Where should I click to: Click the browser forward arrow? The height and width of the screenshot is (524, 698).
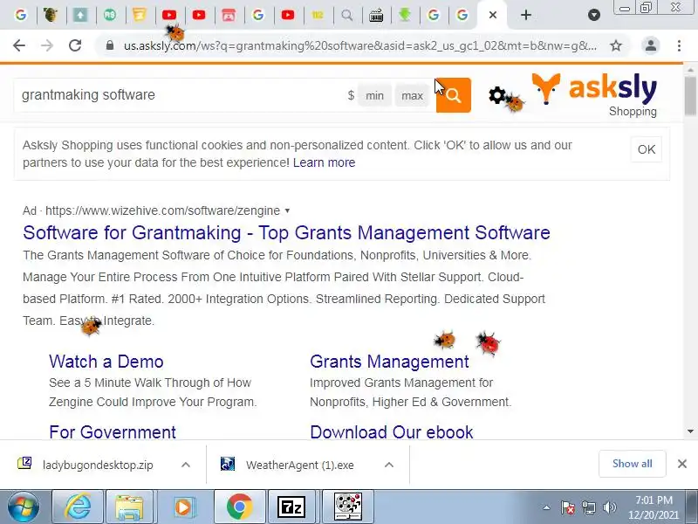pos(47,45)
